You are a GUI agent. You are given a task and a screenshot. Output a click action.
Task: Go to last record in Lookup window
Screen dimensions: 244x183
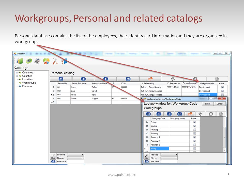180,114
